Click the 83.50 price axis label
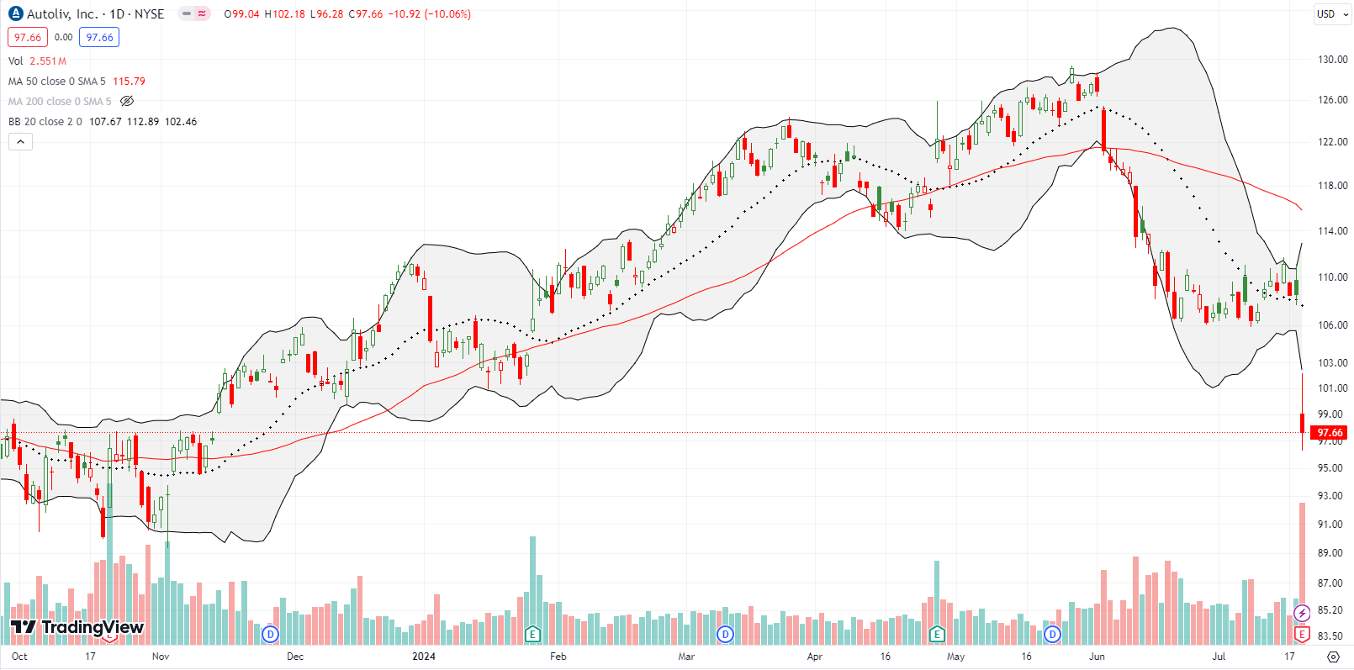Screen dimensions: 1354x670 click(1330, 636)
